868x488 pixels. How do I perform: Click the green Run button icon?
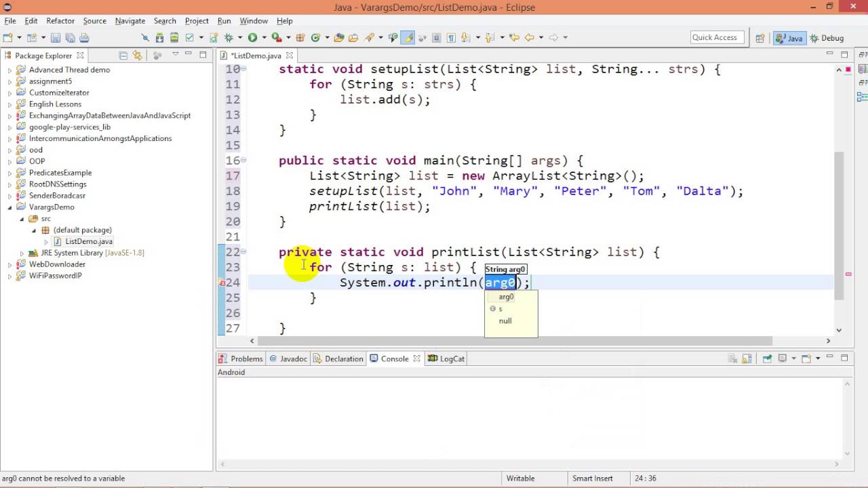[252, 38]
